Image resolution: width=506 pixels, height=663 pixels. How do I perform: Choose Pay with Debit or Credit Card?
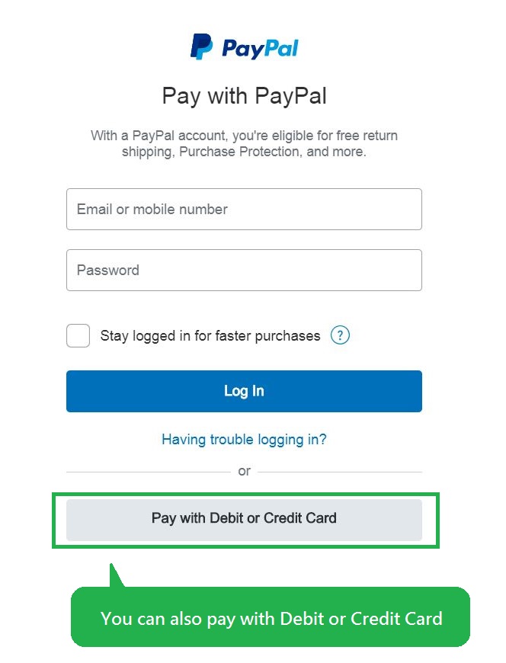244,520
